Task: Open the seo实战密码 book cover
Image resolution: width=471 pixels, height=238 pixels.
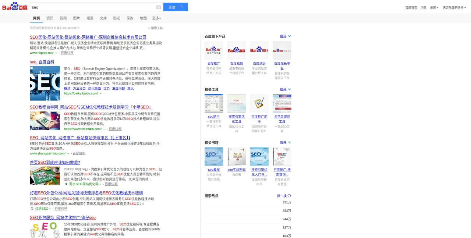Action: tap(237, 156)
